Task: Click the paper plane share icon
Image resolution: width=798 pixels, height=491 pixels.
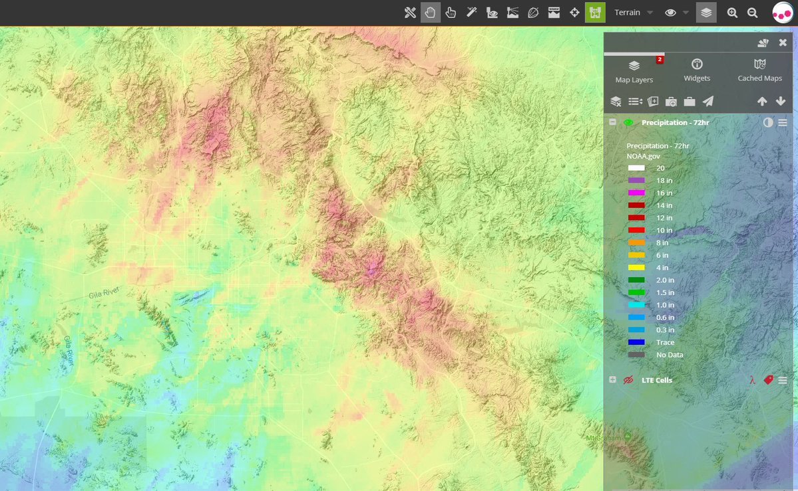Action: coord(708,102)
